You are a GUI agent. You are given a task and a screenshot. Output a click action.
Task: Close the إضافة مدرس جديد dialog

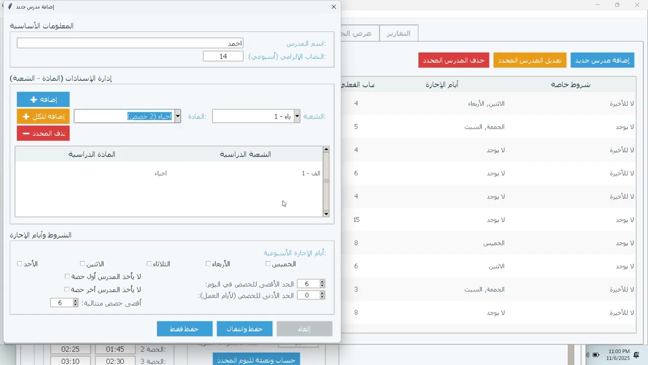(x=334, y=7)
